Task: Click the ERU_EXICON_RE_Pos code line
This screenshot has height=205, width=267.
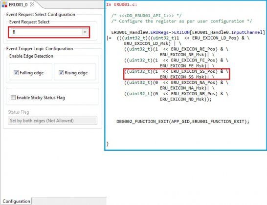Action: click(x=176, y=49)
